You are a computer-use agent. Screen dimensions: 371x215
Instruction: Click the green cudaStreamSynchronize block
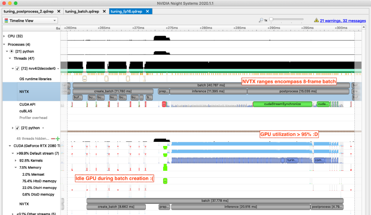[282, 104]
